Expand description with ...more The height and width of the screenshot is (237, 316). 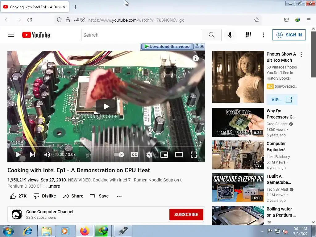(53, 186)
